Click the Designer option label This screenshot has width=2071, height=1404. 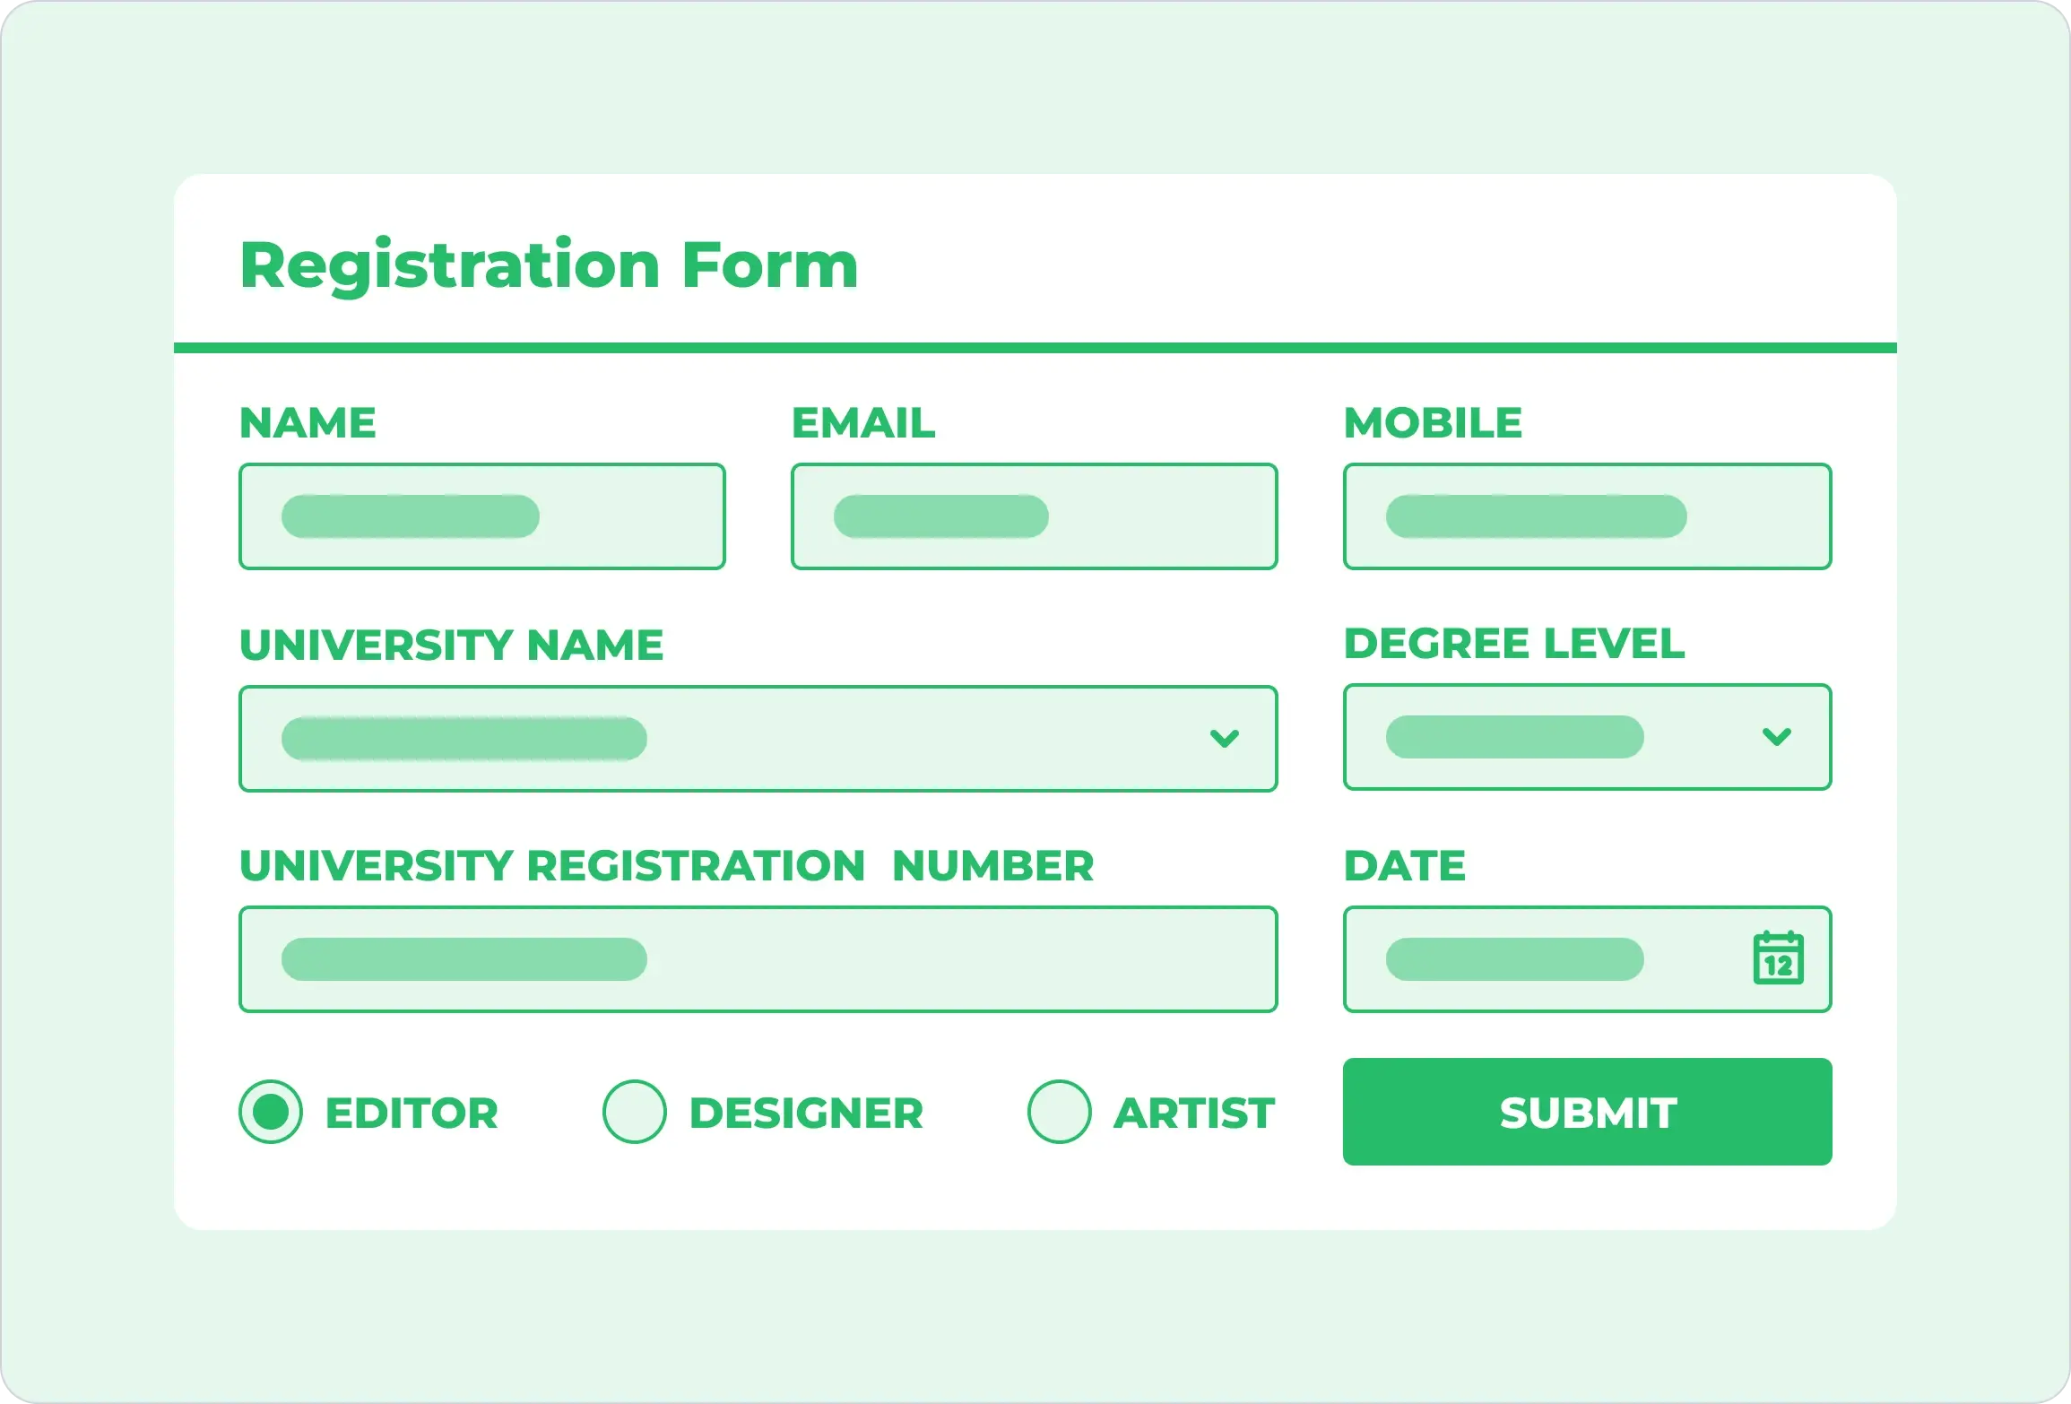click(x=806, y=1113)
